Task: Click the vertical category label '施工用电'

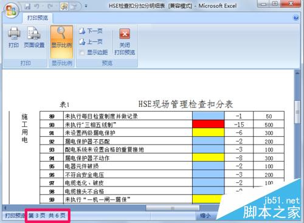Action: pyautogui.click(x=24, y=128)
